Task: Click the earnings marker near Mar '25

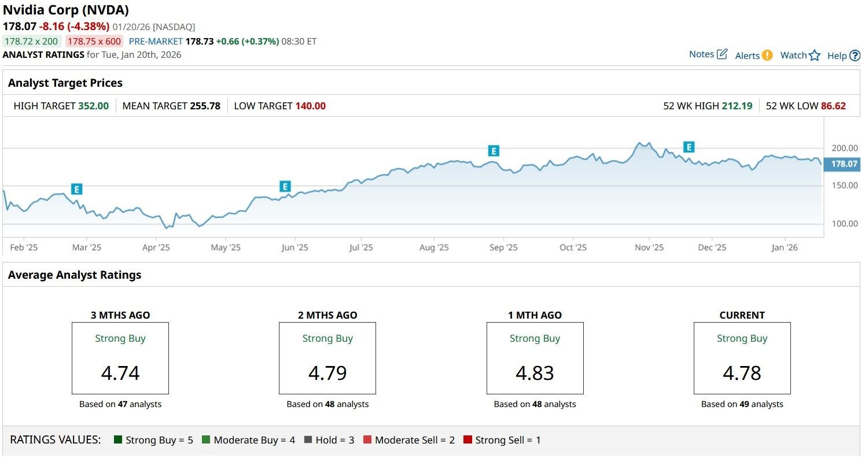Action: [76, 189]
